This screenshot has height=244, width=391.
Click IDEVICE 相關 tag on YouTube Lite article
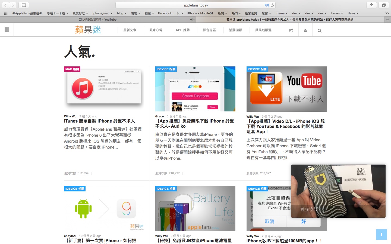coord(257,69)
